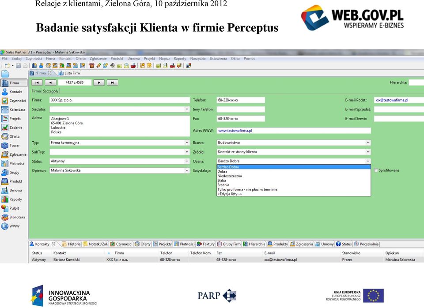The image size is (424, 308).
Task: Click the new document toolbar icon
Action: coord(8,65)
